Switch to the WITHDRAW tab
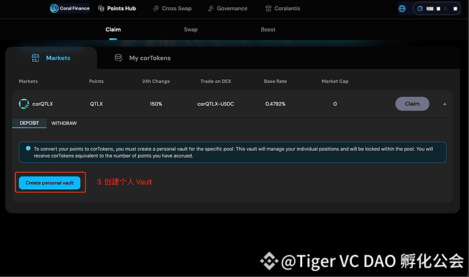Viewport: 469px width, 277px height. click(64, 123)
